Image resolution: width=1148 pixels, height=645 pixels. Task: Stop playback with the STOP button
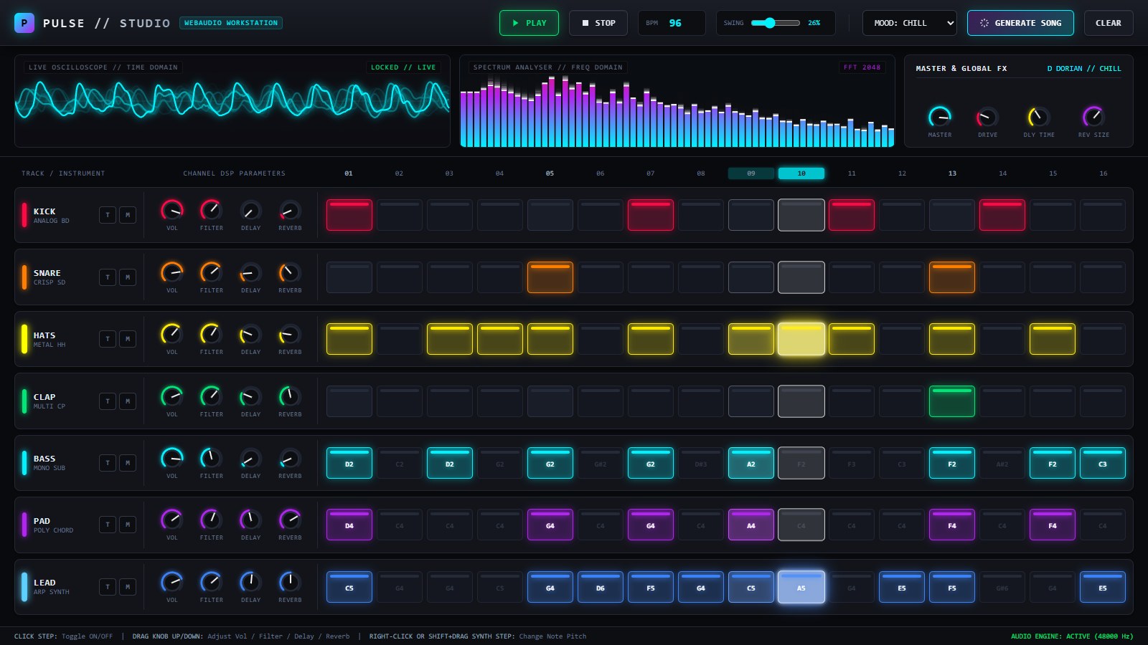[598, 23]
